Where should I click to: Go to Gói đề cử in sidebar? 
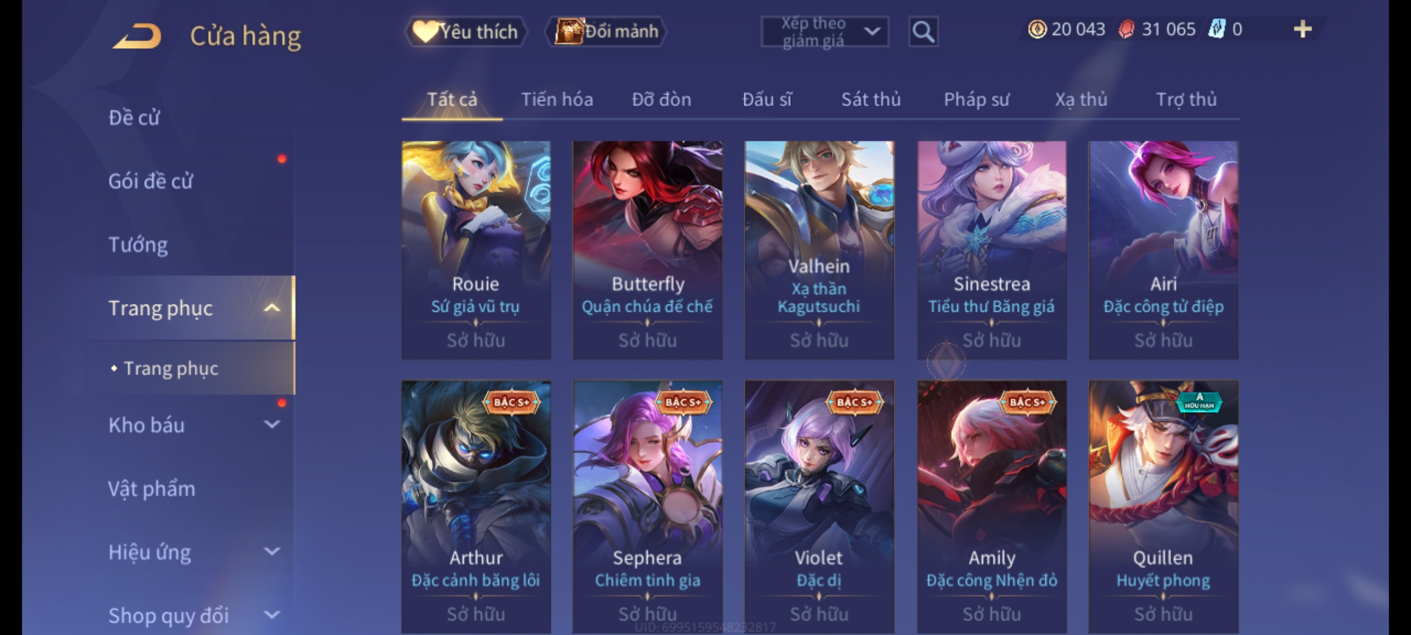tap(151, 181)
